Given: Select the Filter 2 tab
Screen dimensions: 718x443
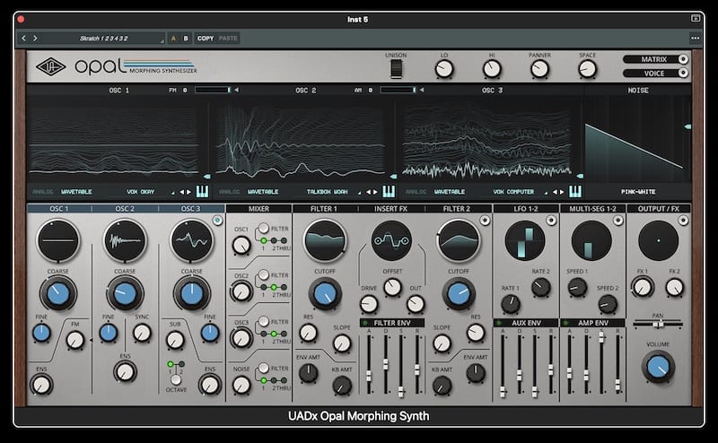Looking at the screenshot, I should point(457,209).
